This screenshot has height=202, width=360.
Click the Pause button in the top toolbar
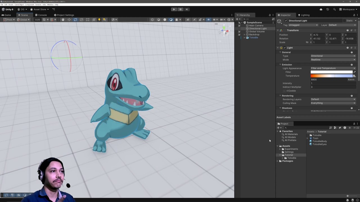click(180, 9)
